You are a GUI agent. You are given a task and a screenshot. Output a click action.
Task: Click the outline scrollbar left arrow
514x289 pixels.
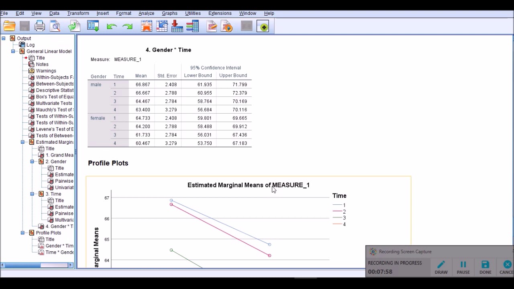(2, 265)
